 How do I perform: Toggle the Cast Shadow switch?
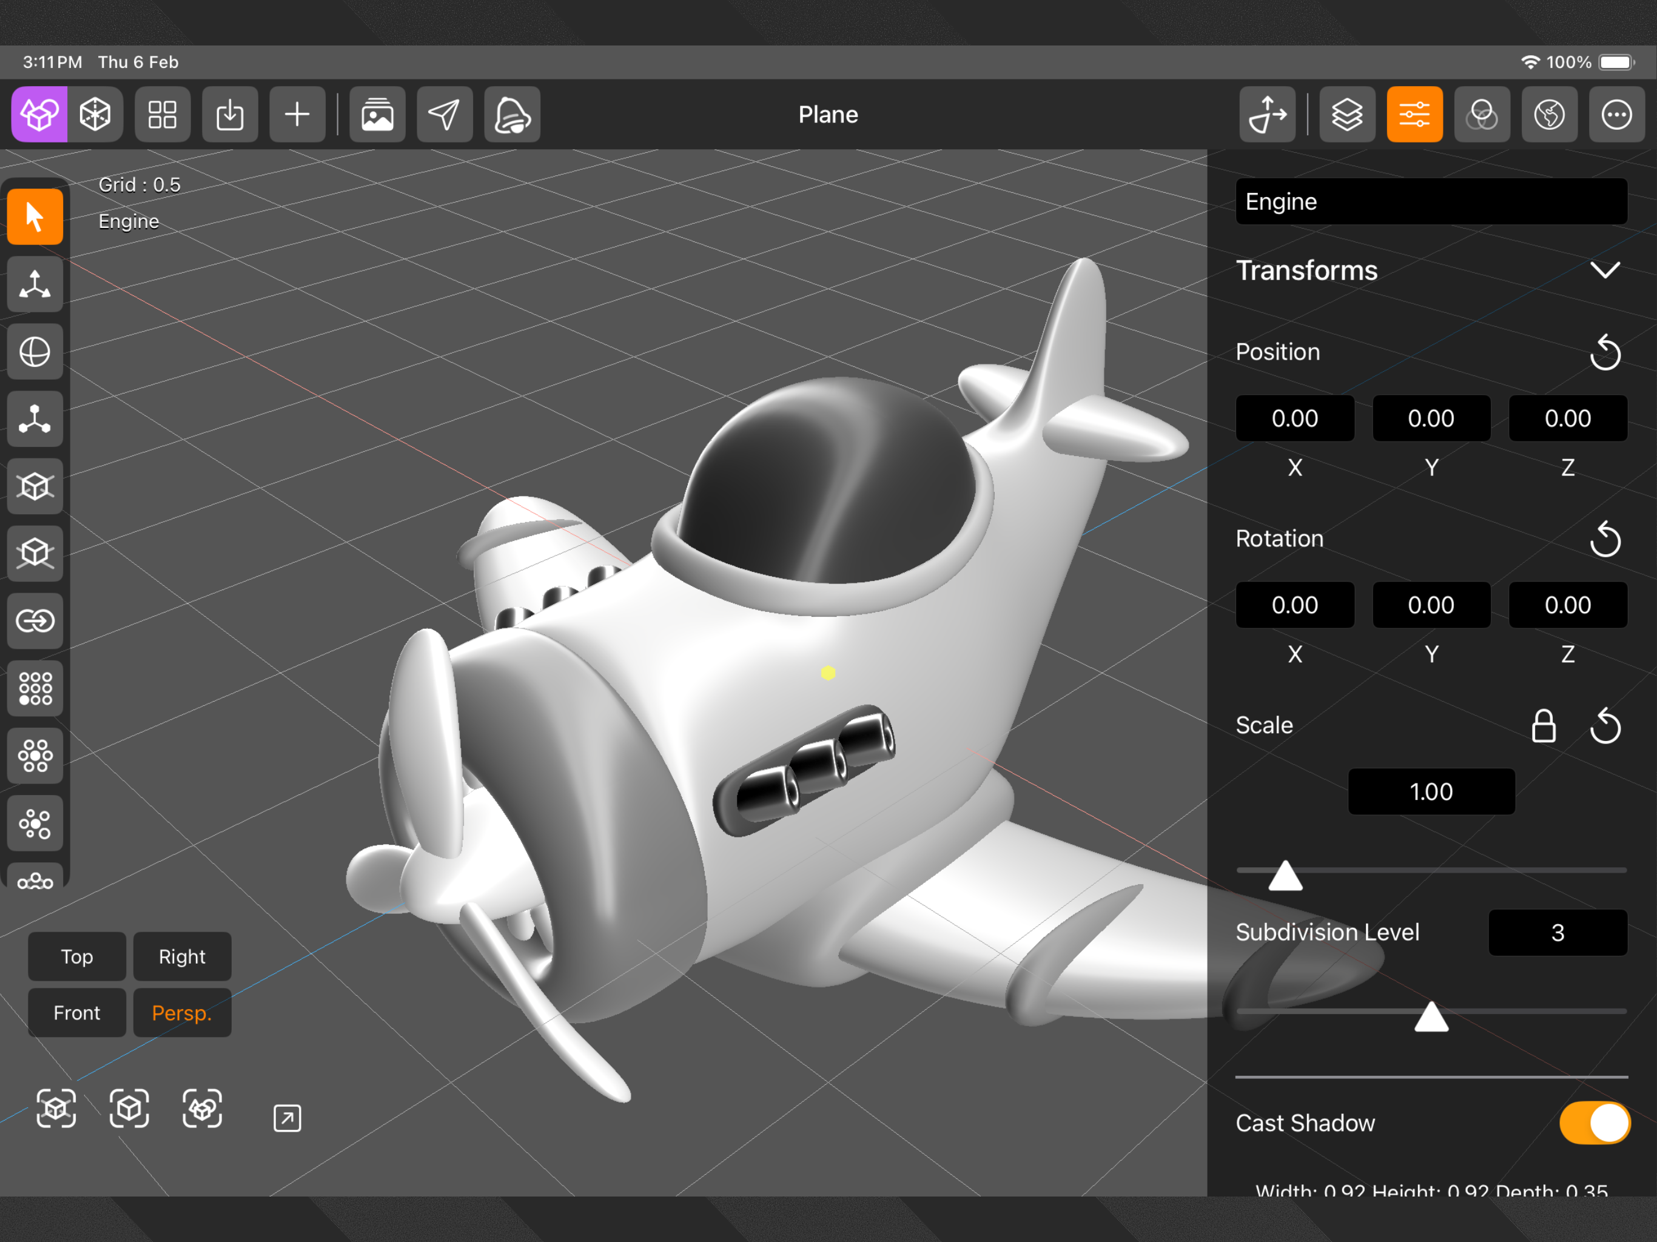point(1594,1123)
